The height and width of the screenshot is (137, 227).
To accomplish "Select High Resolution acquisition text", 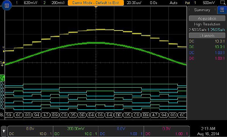I will point(207,24).
